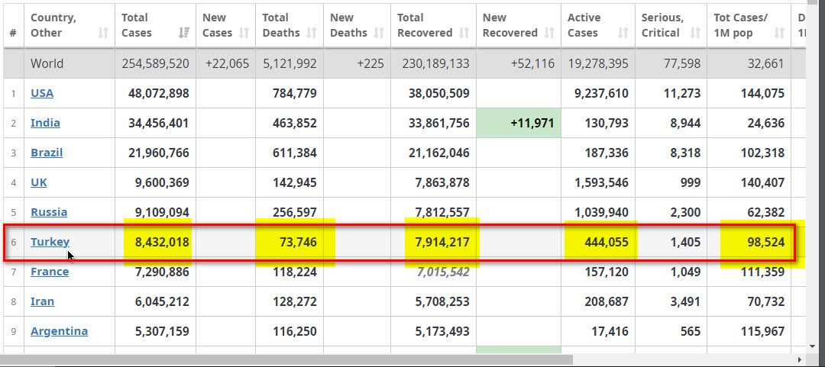Select World new recovered +52,116
Image resolution: width=825 pixels, height=367 pixels.
click(x=532, y=63)
